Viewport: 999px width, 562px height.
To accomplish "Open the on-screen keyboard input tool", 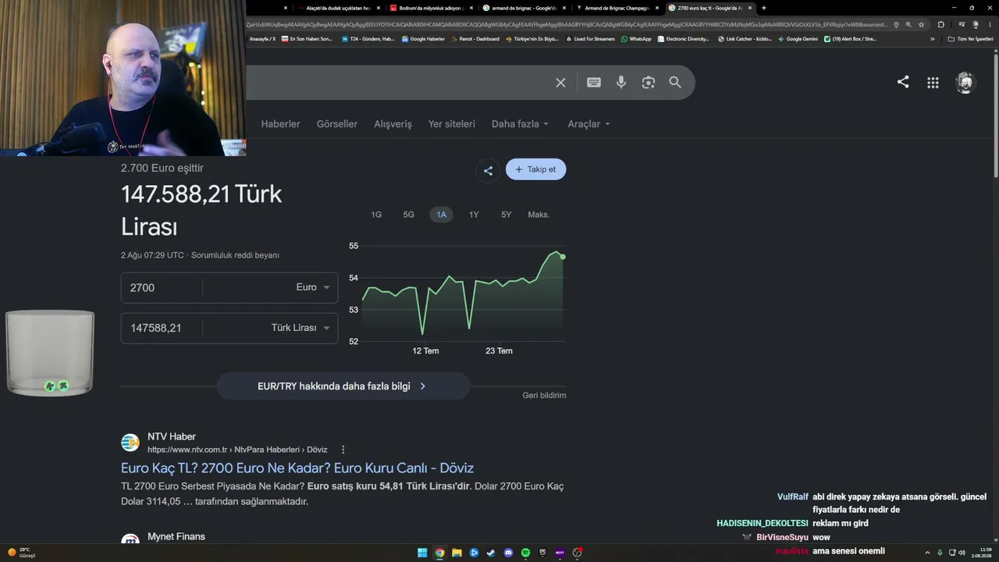I will [594, 83].
